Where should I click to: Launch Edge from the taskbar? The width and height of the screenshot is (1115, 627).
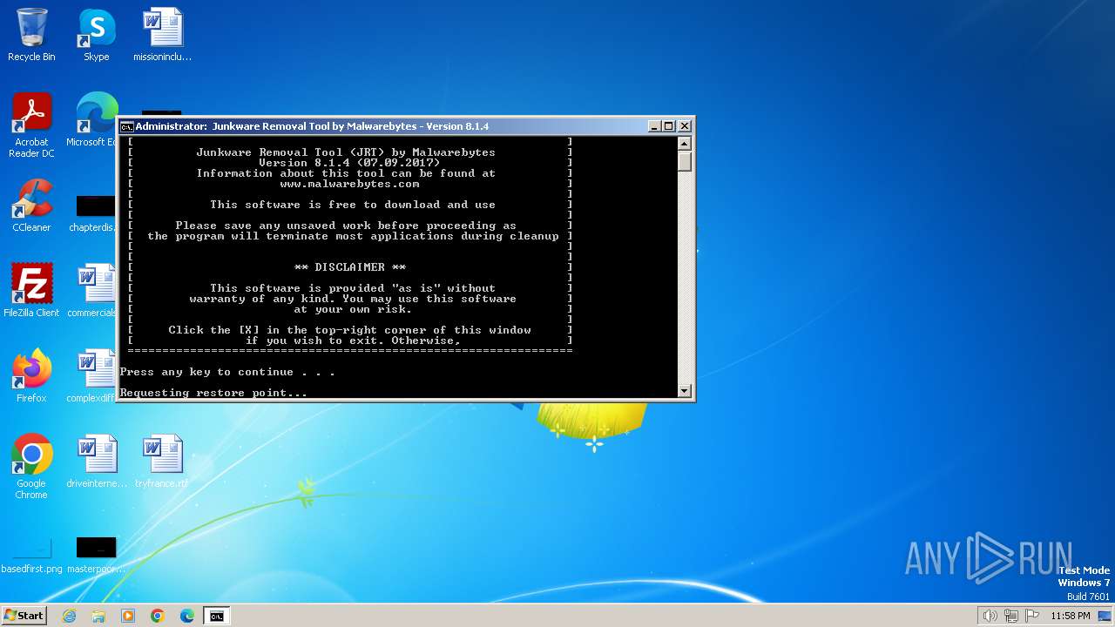187,616
